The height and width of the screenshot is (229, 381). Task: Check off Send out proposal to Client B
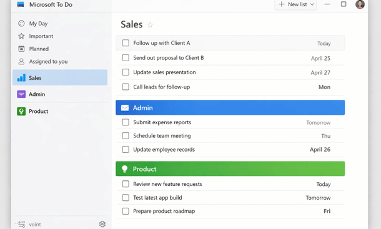click(126, 58)
